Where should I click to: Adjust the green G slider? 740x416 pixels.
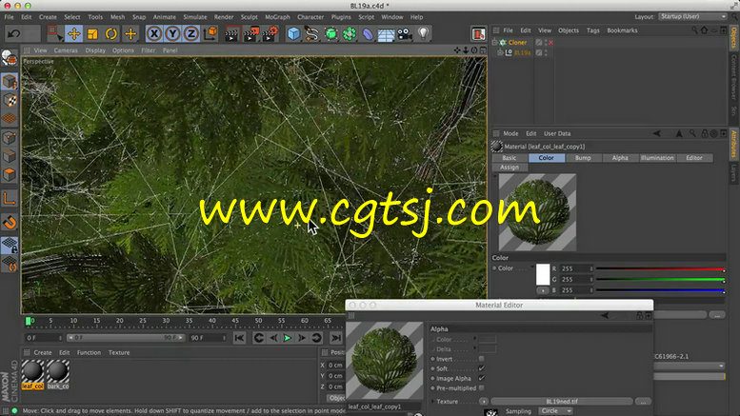click(660, 280)
